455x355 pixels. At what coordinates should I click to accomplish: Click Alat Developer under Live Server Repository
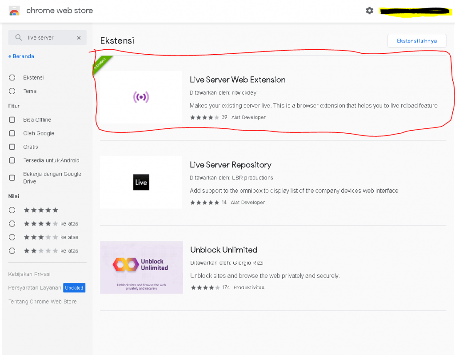[x=248, y=202]
